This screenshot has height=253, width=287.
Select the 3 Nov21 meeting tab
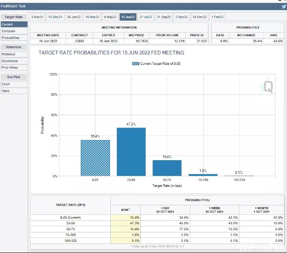(x=37, y=17)
